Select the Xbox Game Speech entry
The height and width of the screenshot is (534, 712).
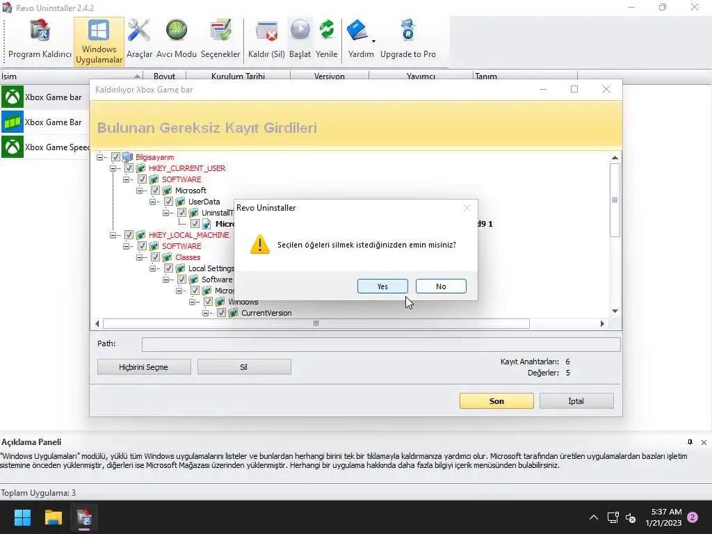44,147
